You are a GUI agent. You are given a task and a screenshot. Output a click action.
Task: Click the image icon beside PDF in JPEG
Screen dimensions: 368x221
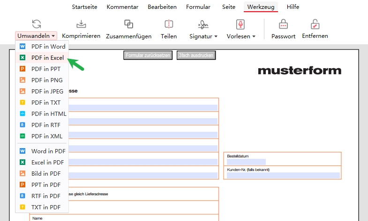click(23, 91)
